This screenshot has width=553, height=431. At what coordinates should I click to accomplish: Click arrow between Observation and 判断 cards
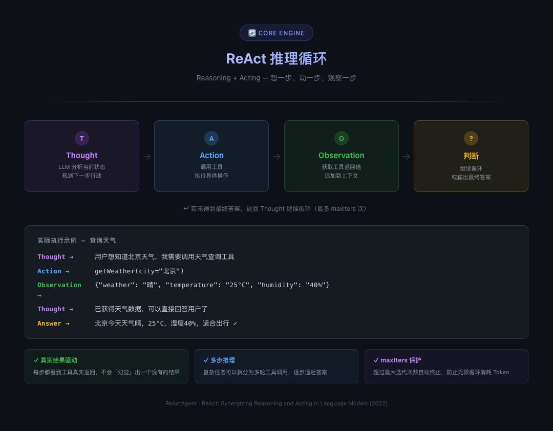point(406,157)
